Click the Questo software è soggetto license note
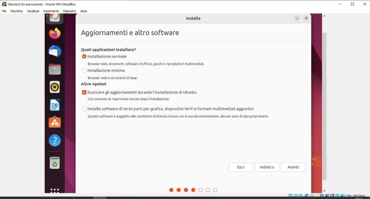Screen dimensions: 370x199 [178, 116]
